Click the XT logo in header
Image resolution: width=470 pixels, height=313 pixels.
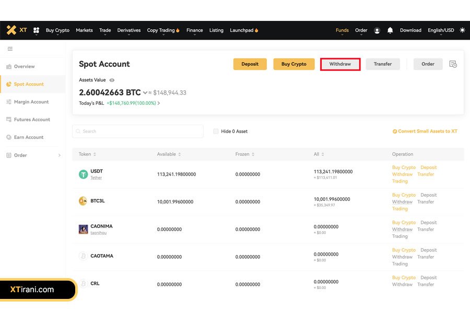pyautogui.click(x=17, y=30)
